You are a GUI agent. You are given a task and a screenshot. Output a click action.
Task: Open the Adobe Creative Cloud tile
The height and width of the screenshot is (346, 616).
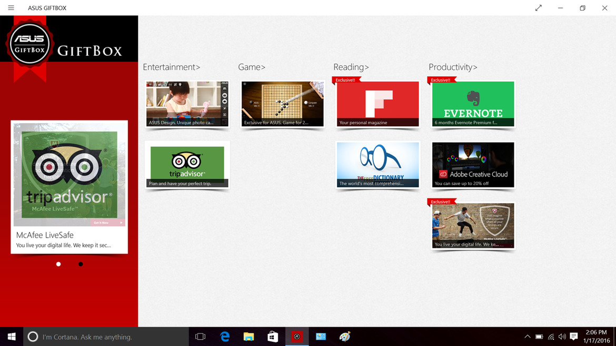click(473, 165)
